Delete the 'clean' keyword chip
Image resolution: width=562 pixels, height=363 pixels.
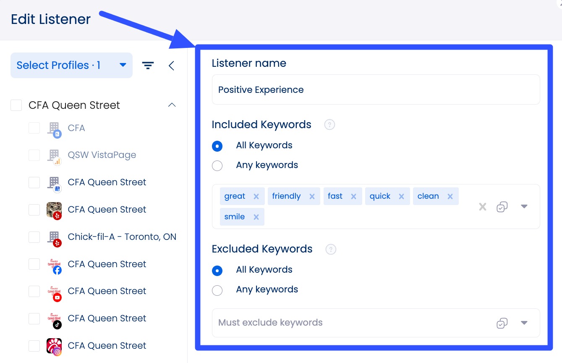[x=450, y=197]
